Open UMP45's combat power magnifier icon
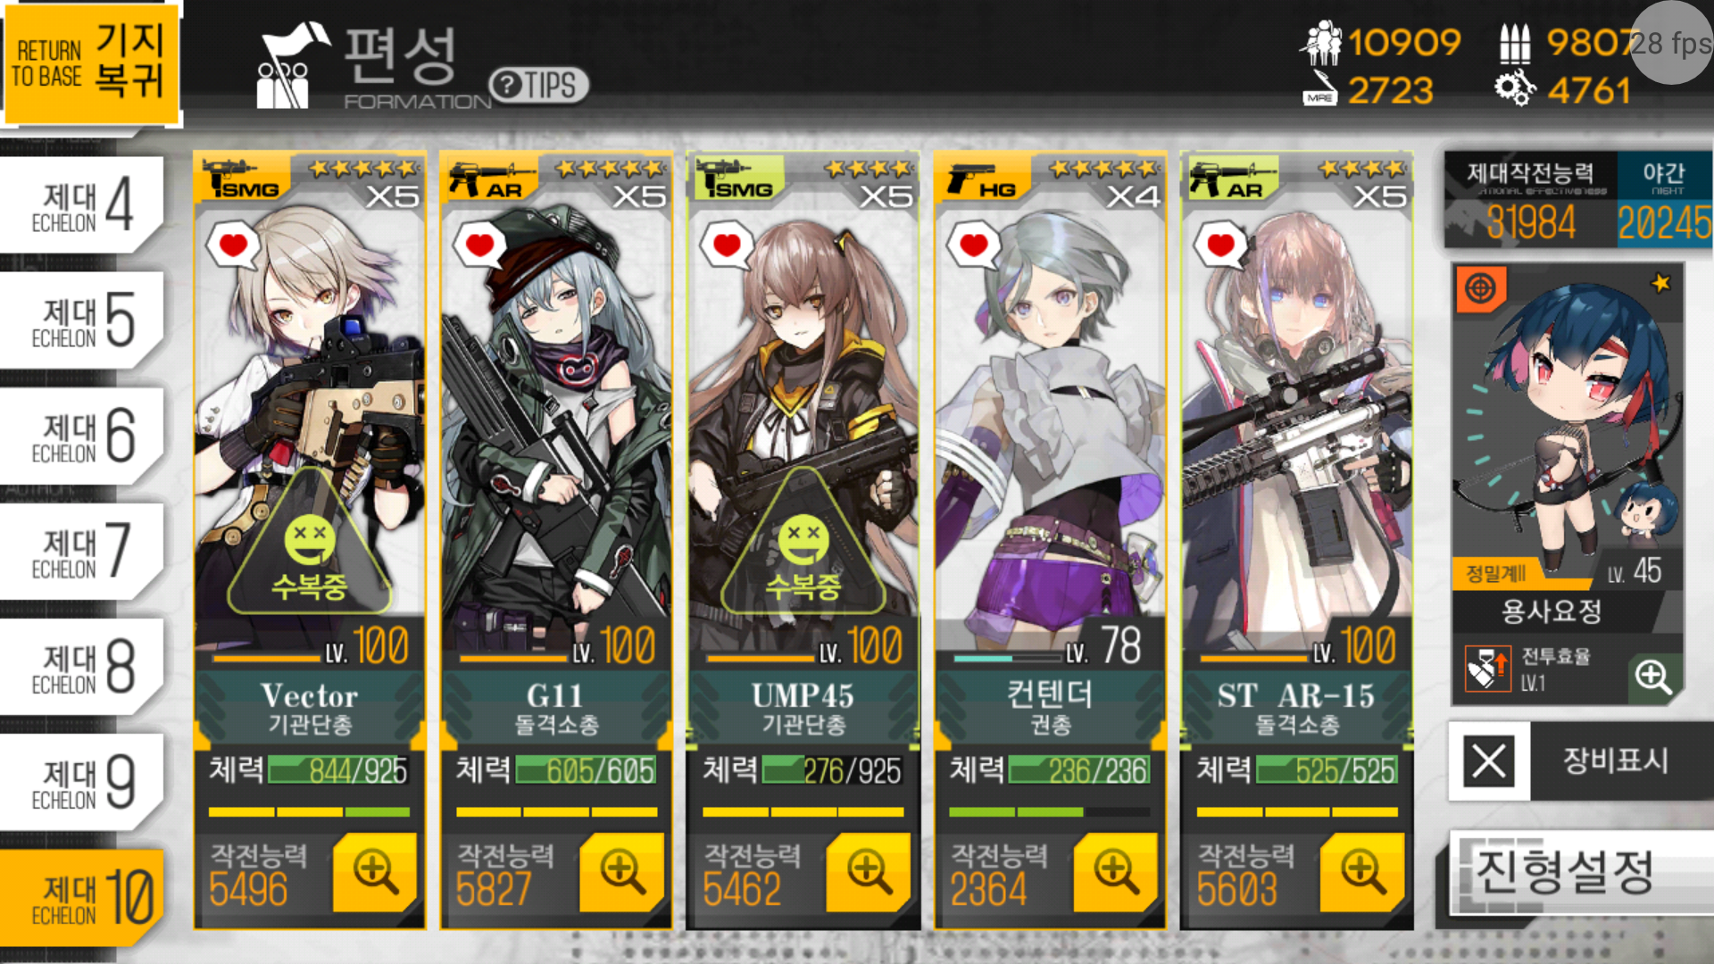The width and height of the screenshot is (1714, 964). (x=868, y=872)
